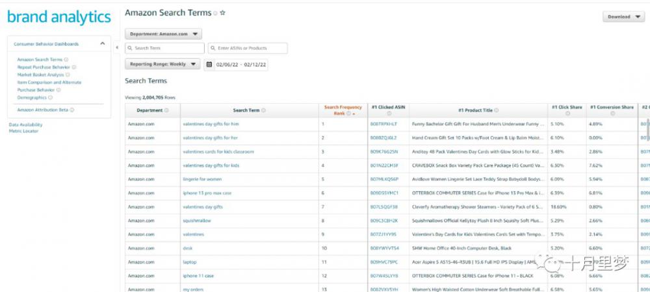Screen dimensions: 650x292
Task: Open the #1 clicked ASIN for laptop row
Action: coord(384,262)
